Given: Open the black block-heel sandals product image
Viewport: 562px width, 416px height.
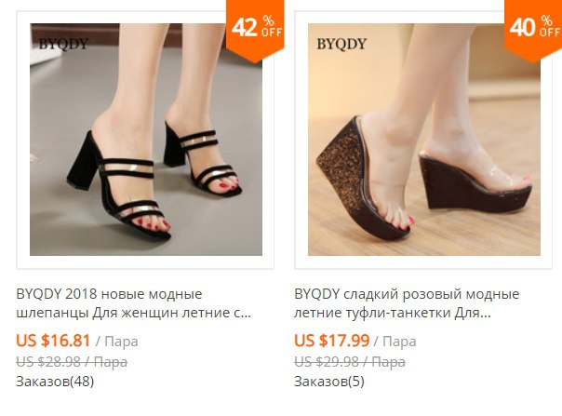Looking at the screenshot, I should tap(146, 140).
